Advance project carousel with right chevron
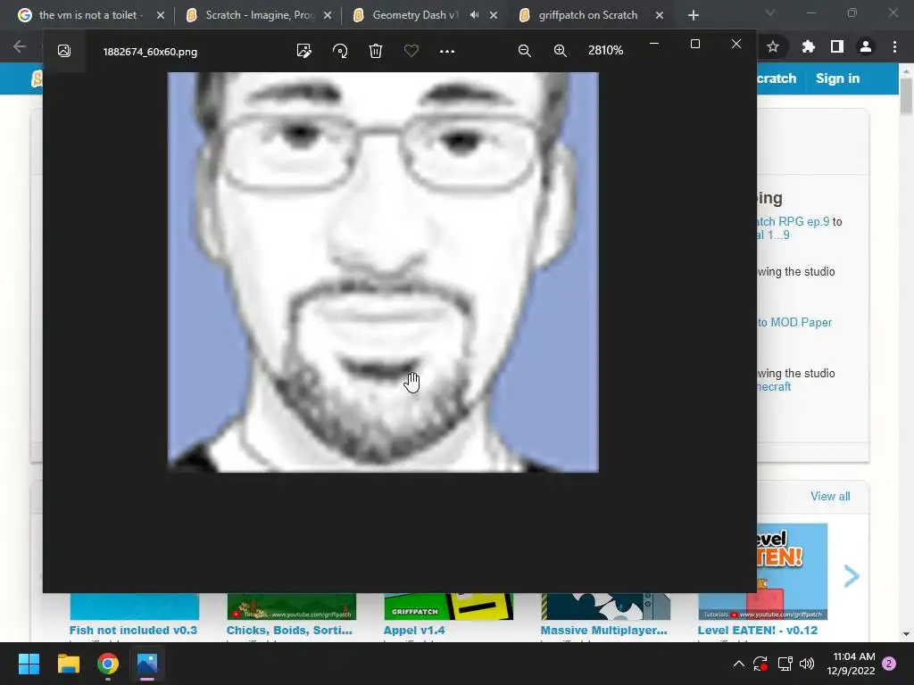 pyautogui.click(x=852, y=576)
